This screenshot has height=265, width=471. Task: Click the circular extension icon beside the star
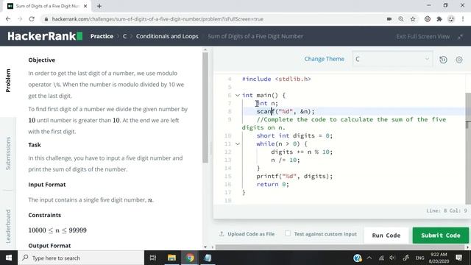(428, 19)
